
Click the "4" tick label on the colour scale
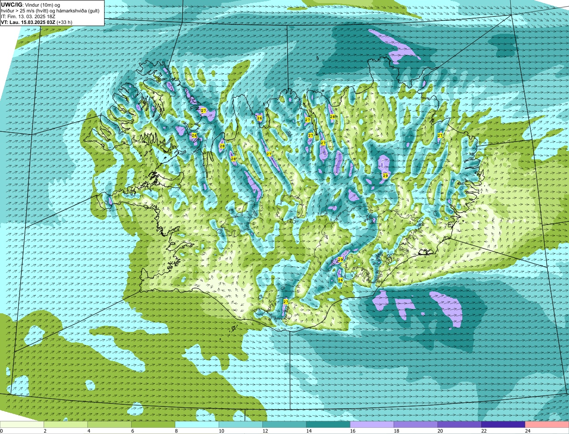[x=89, y=431]
